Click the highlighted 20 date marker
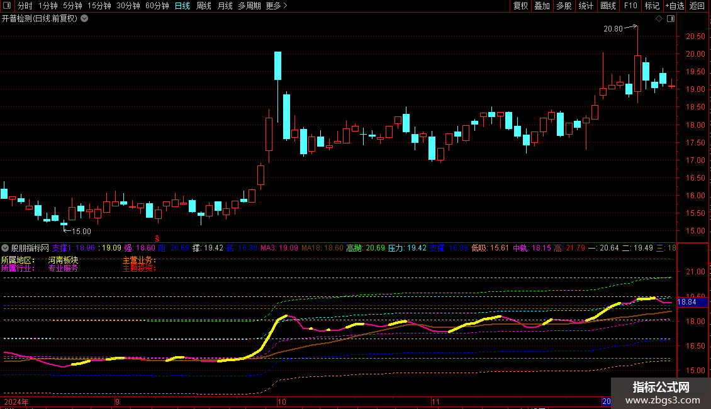Screen dimensions: 711x409 607,401
